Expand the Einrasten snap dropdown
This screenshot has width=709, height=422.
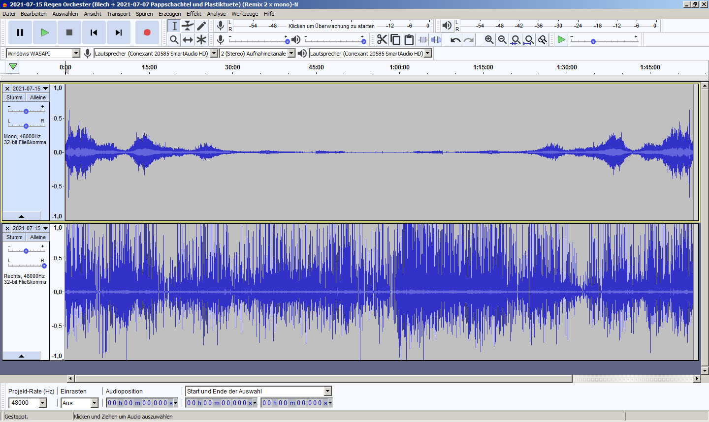[94, 403]
